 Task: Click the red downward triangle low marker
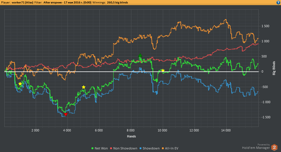coord(66,114)
